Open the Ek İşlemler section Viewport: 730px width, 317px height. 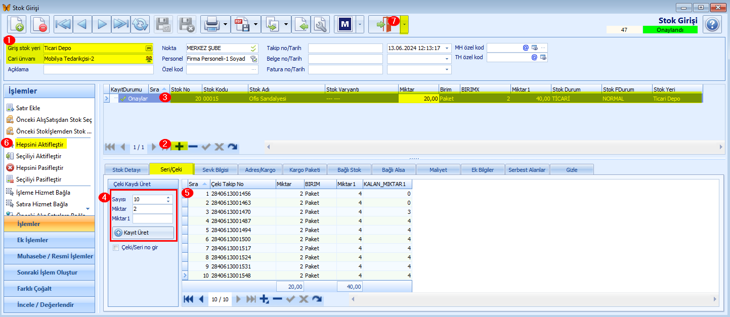tap(49, 240)
